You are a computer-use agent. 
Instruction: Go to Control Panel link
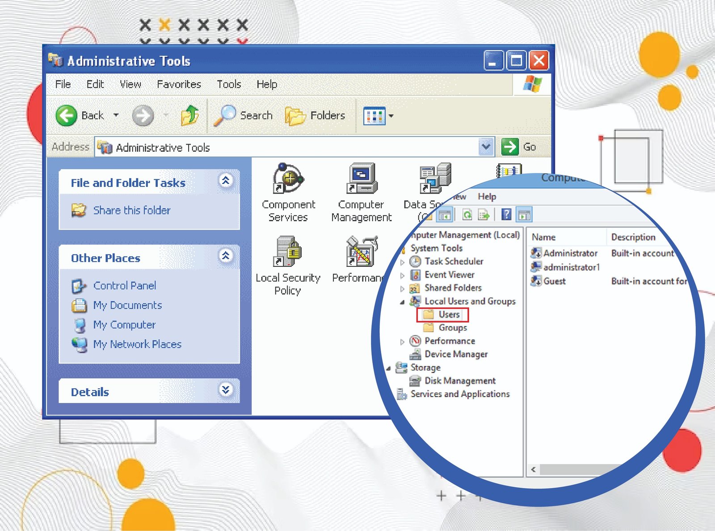(x=124, y=286)
